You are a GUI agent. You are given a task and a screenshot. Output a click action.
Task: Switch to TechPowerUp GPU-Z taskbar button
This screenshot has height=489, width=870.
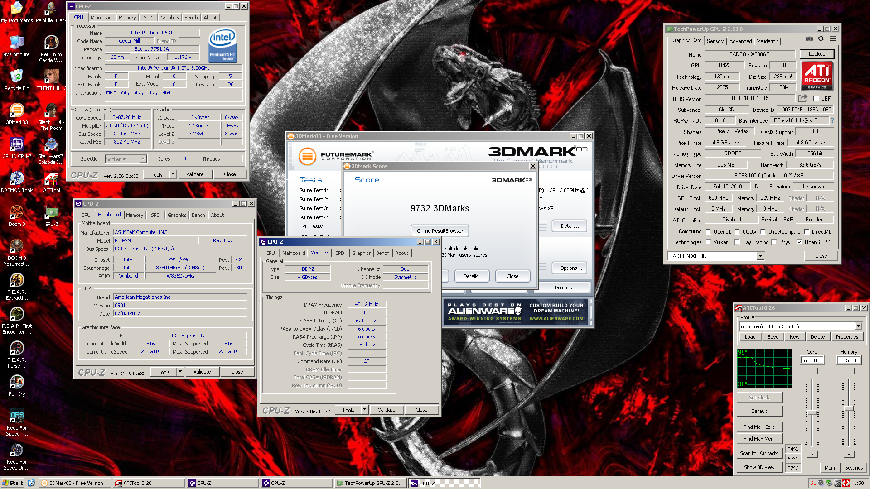coord(370,483)
